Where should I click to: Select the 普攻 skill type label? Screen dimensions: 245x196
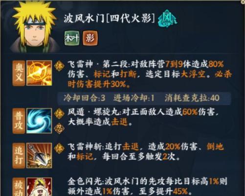[x=19, y=121]
